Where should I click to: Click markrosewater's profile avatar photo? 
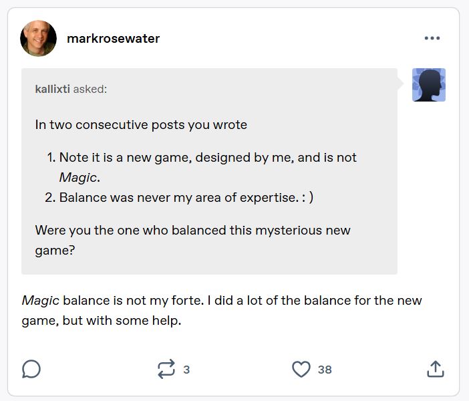pos(37,38)
